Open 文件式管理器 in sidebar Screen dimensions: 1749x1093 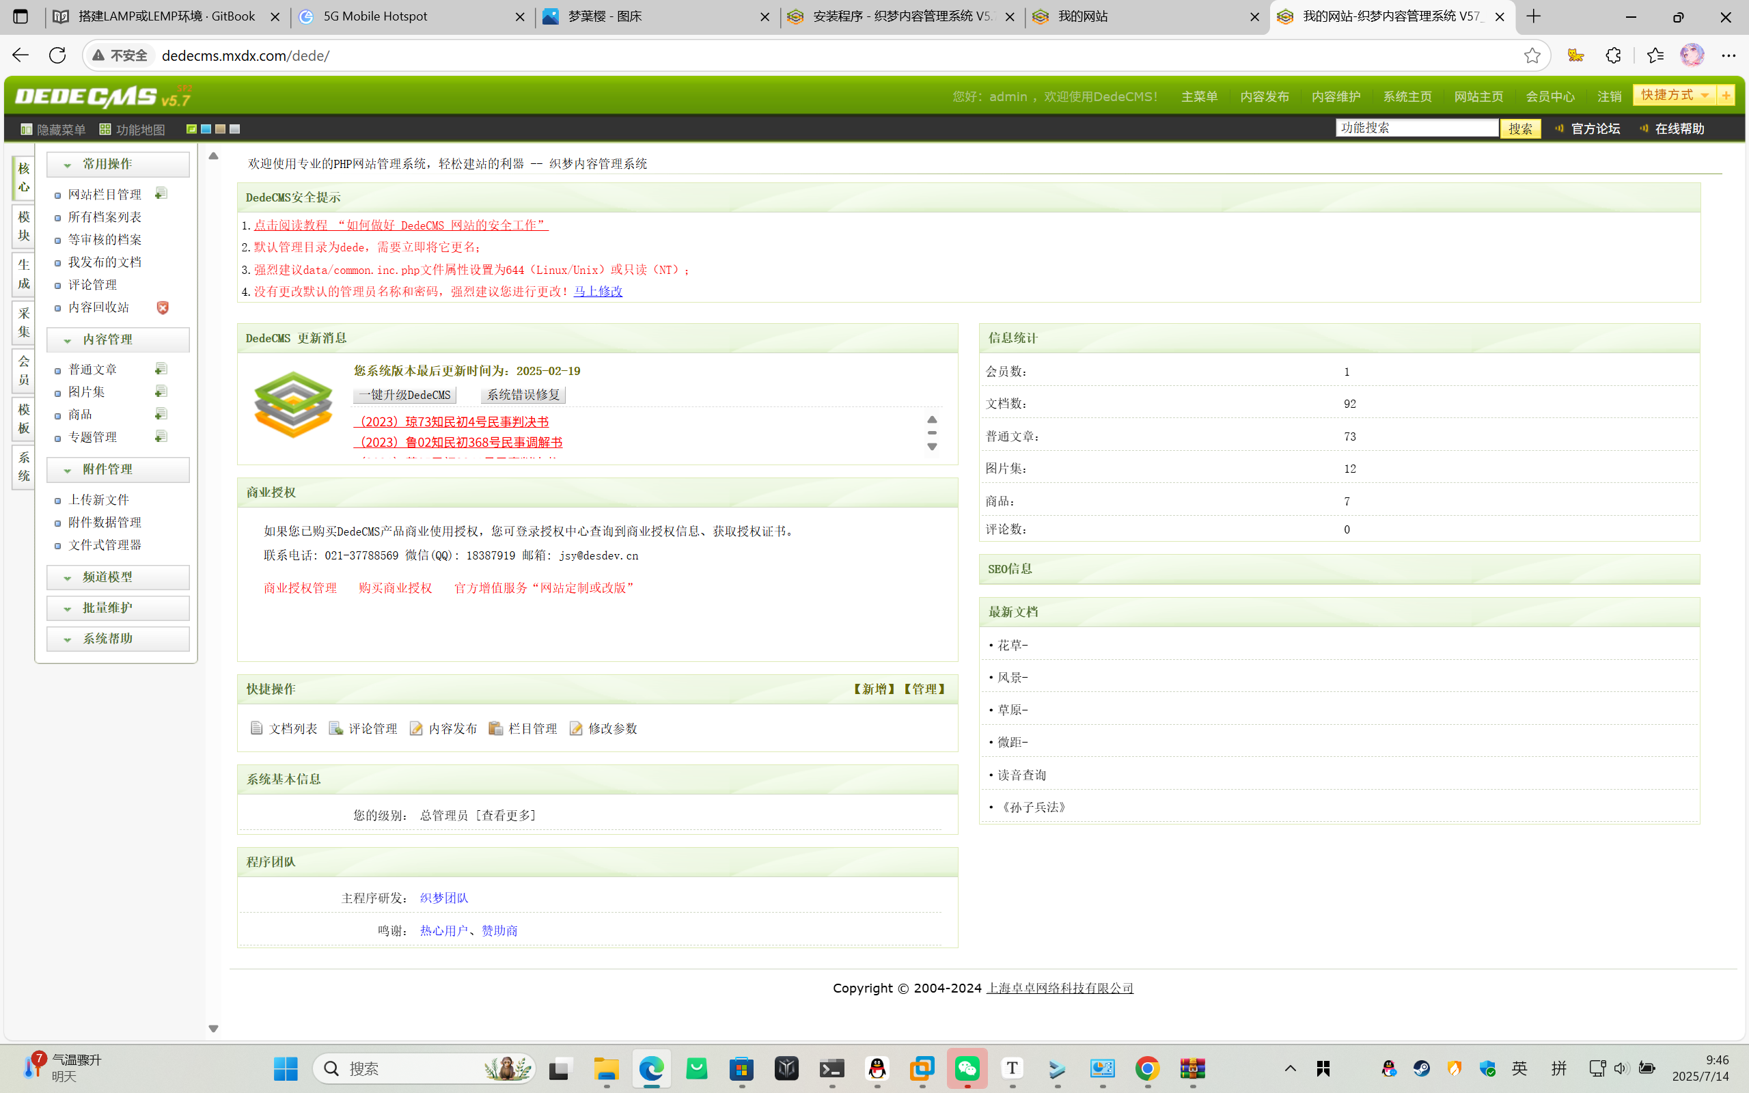point(105,545)
